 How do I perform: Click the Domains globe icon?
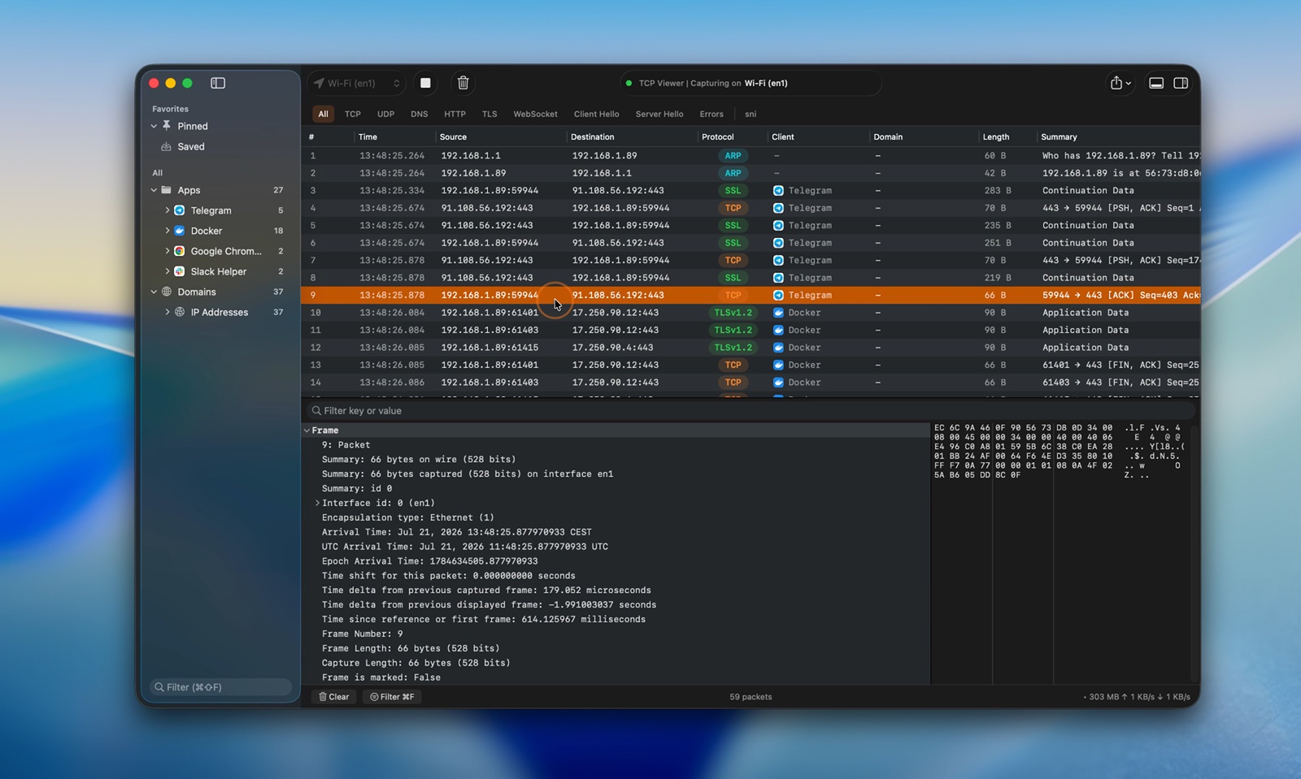coord(167,292)
